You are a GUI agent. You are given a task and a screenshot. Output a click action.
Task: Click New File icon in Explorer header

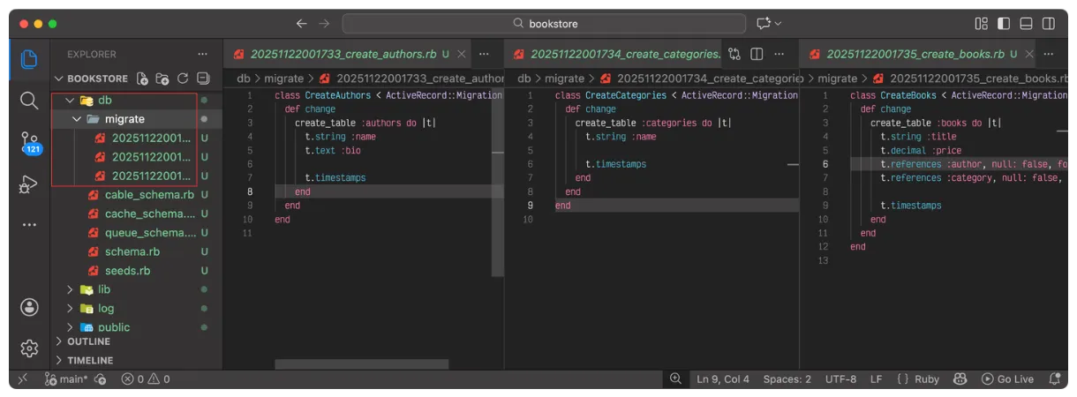point(143,79)
